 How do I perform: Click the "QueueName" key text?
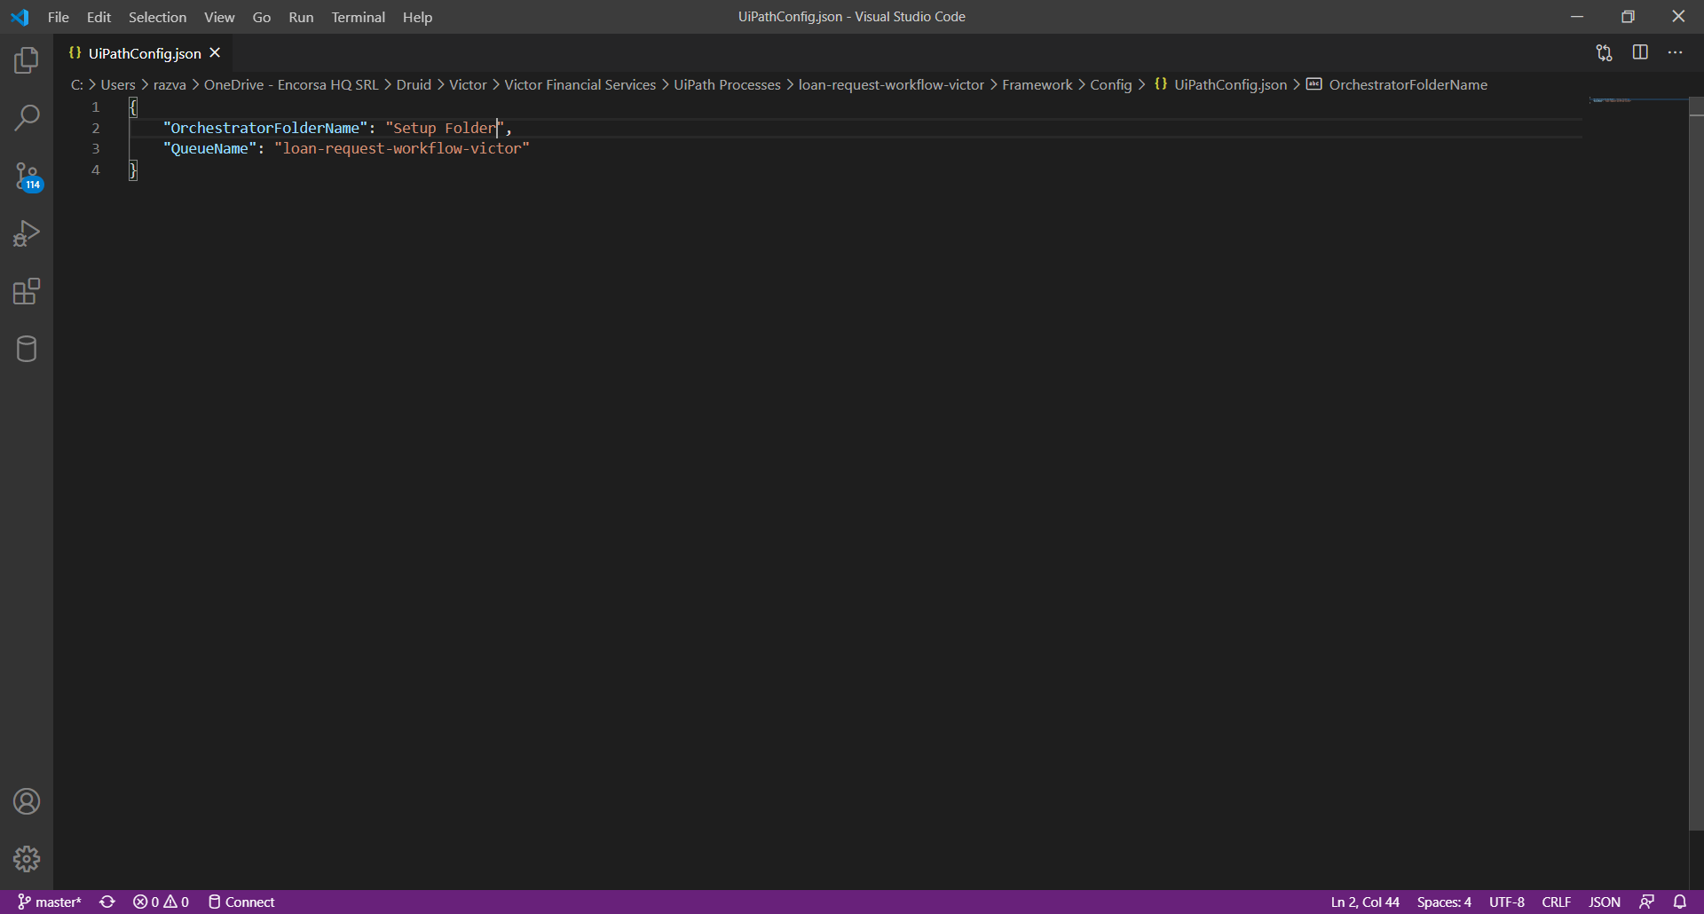click(x=209, y=148)
